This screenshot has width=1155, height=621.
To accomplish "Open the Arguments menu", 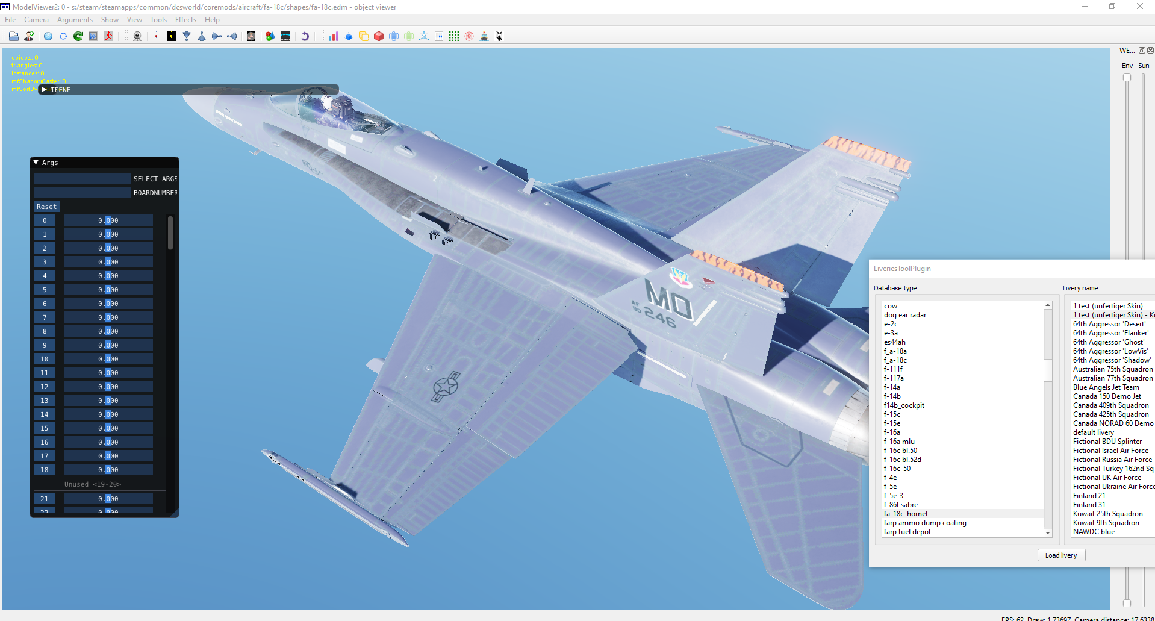I will click(x=75, y=20).
